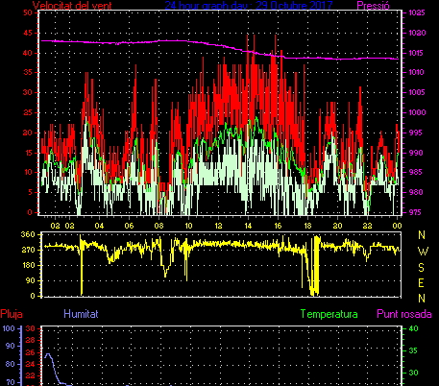Click the green 40 on temperature axis
The image size is (439, 386).
[414, 328]
